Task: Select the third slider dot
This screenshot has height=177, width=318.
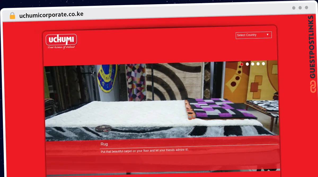Action: click(x=253, y=64)
